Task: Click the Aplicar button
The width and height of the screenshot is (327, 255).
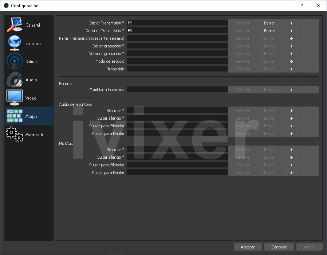Action: pos(309,247)
